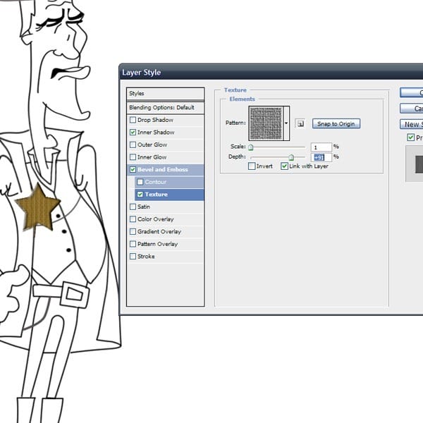Click the New Style button
The height and width of the screenshot is (423, 423).
click(412, 124)
